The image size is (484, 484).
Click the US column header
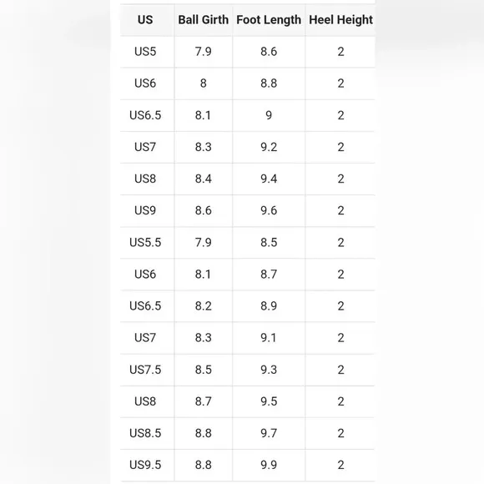(x=145, y=20)
